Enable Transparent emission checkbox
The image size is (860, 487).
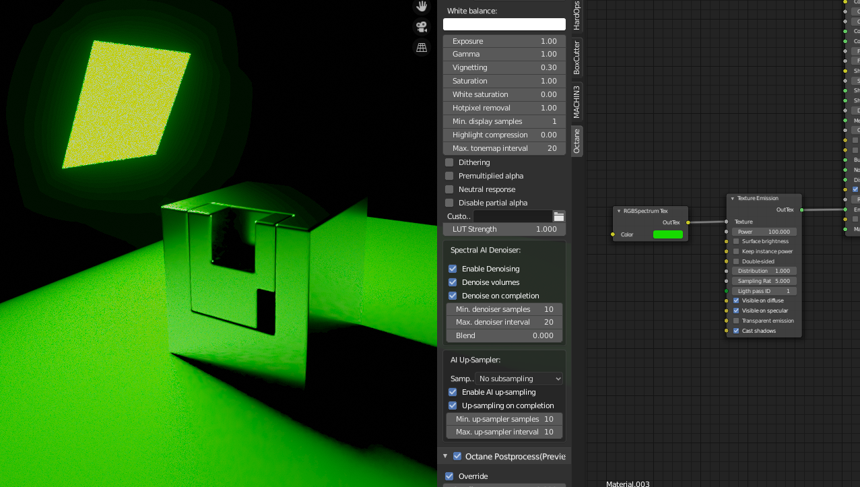point(736,321)
